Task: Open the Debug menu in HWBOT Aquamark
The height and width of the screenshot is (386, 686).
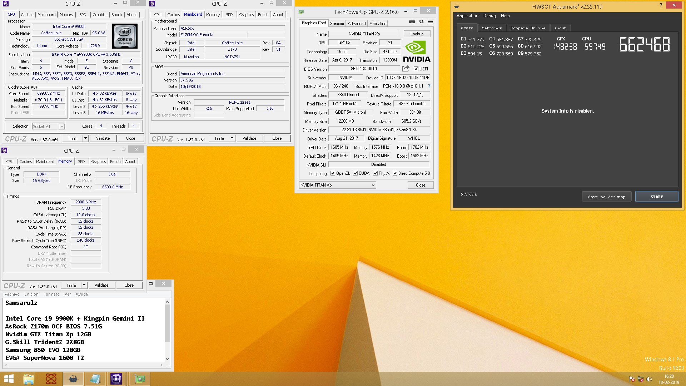Action: [x=489, y=16]
